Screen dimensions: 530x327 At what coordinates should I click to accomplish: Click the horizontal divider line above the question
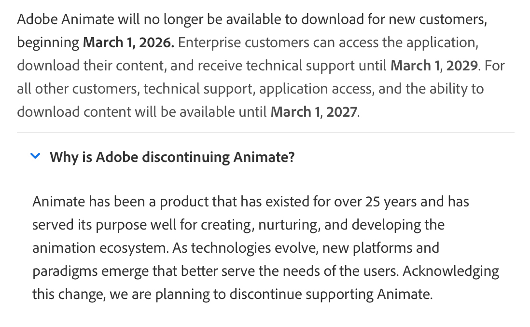265,133
